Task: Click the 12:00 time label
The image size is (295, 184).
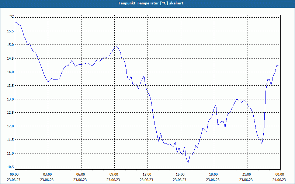Action: pos(147,174)
